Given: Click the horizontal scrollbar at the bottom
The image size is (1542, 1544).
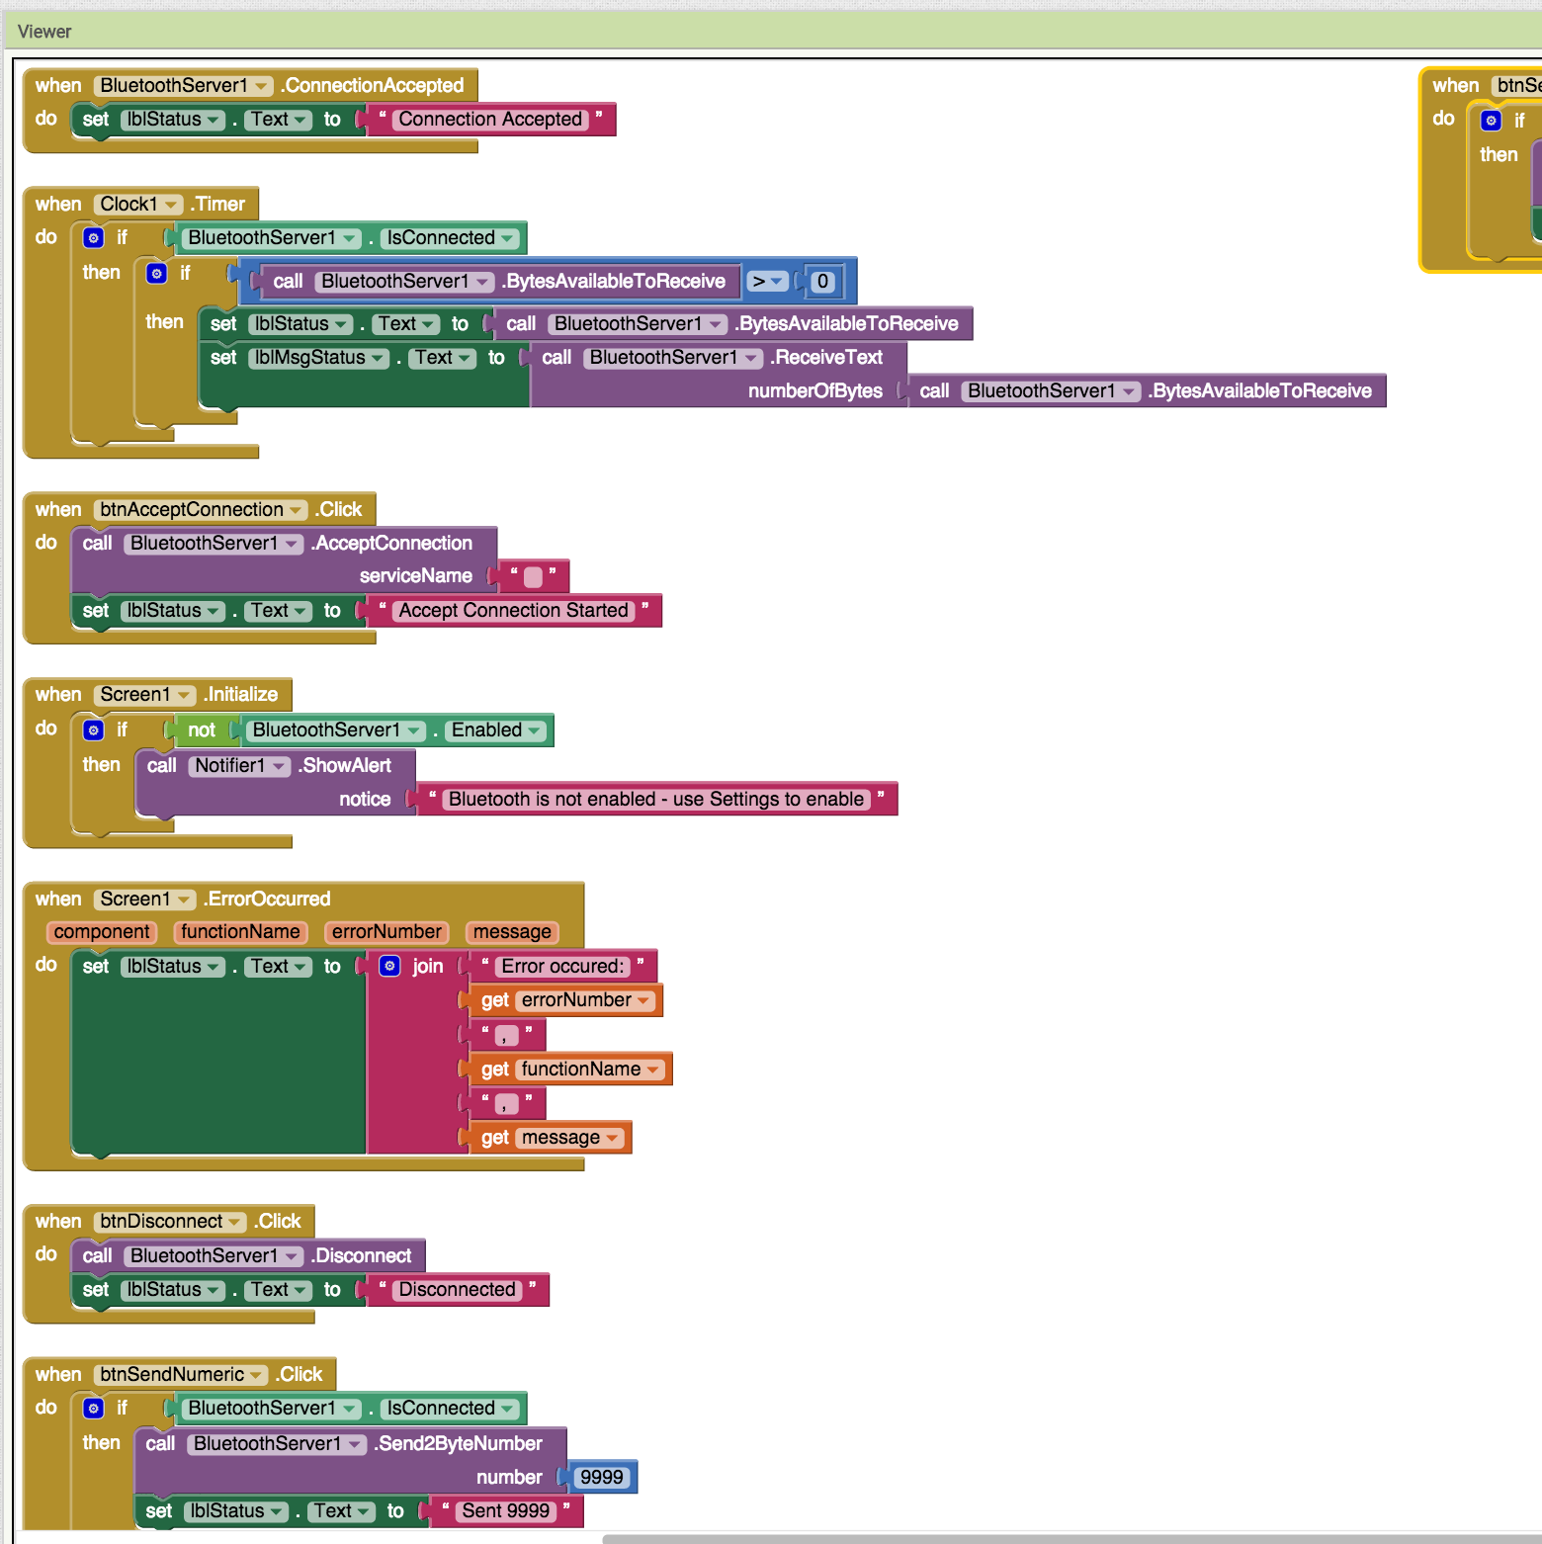Looking at the screenshot, I should click(x=1071, y=1539).
